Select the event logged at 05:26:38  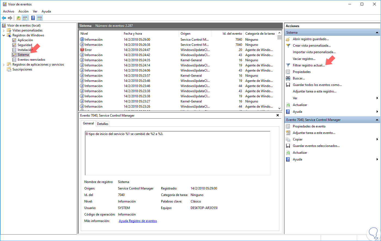pos(178,45)
